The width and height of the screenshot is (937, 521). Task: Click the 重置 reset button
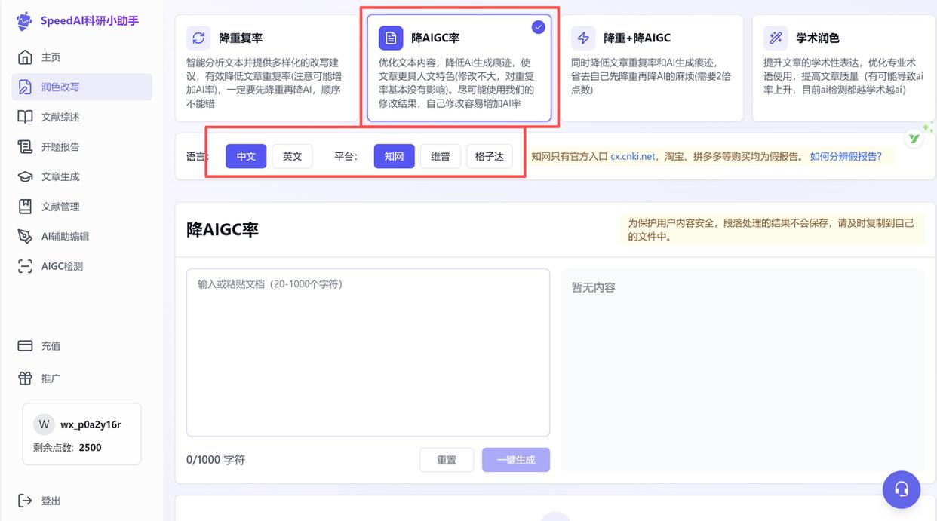447,459
